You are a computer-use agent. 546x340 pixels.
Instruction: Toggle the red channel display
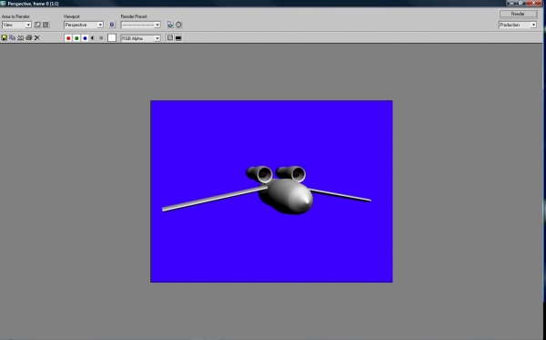click(x=68, y=38)
